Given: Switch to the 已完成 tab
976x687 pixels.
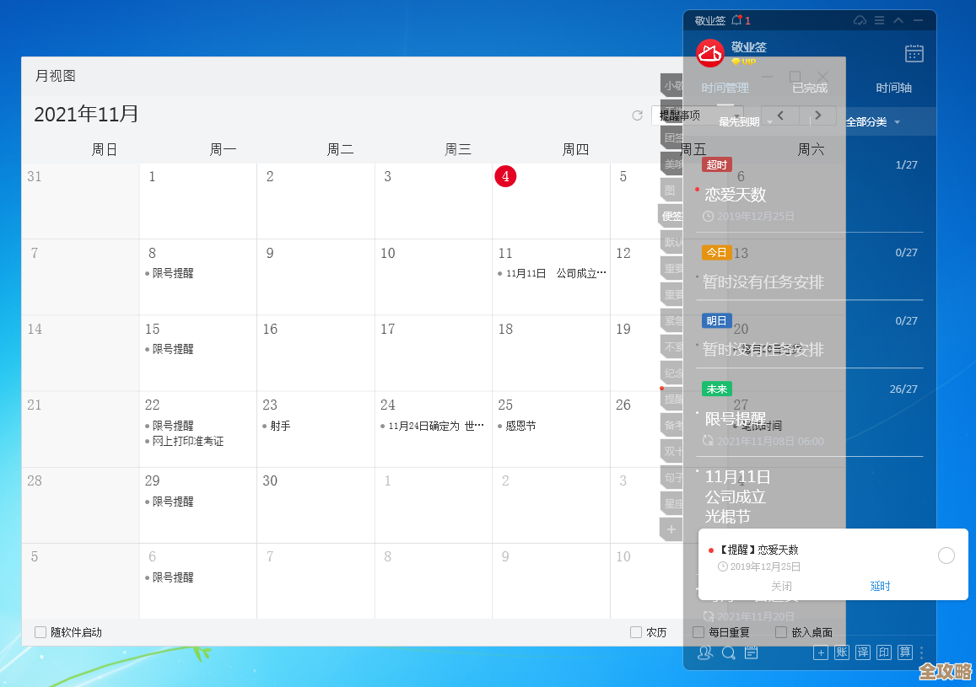Looking at the screenshot, I should 809,87.
